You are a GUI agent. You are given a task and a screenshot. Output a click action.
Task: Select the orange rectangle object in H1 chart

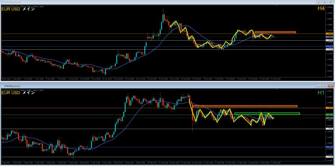[245, 106]
